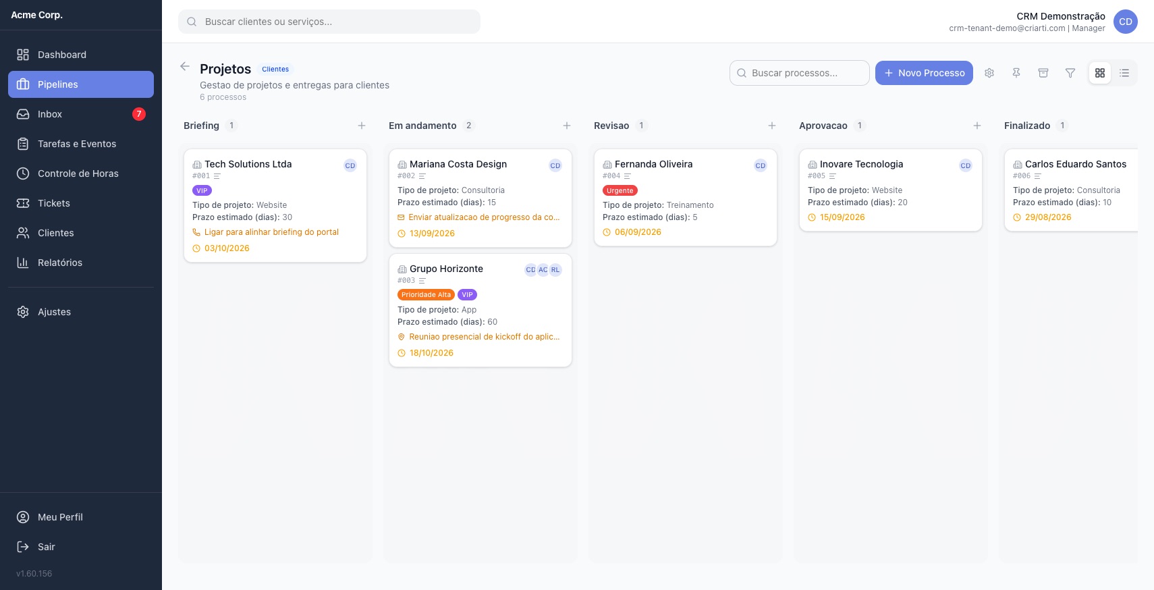This screenshot has height=590, width=1154.
Task: Open the Inbox sidebar item
Action: [81, 114]
